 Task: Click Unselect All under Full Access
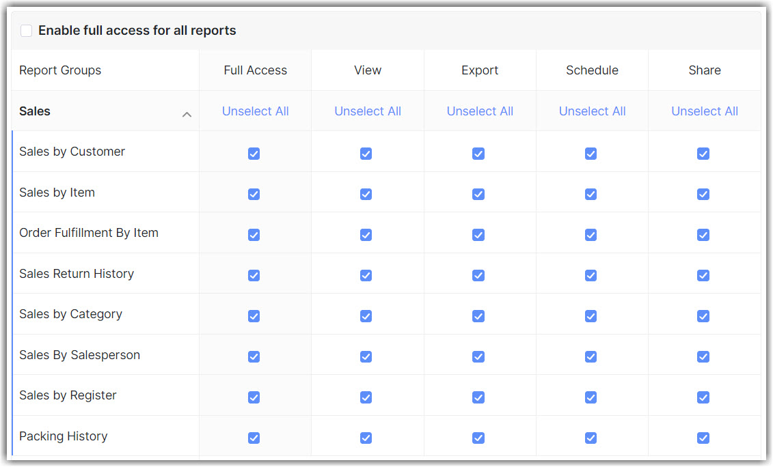pos(255,111)
